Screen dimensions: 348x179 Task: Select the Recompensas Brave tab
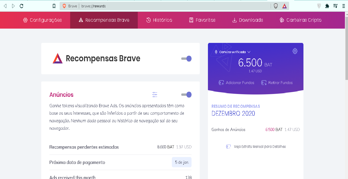(x=104, y=20)
